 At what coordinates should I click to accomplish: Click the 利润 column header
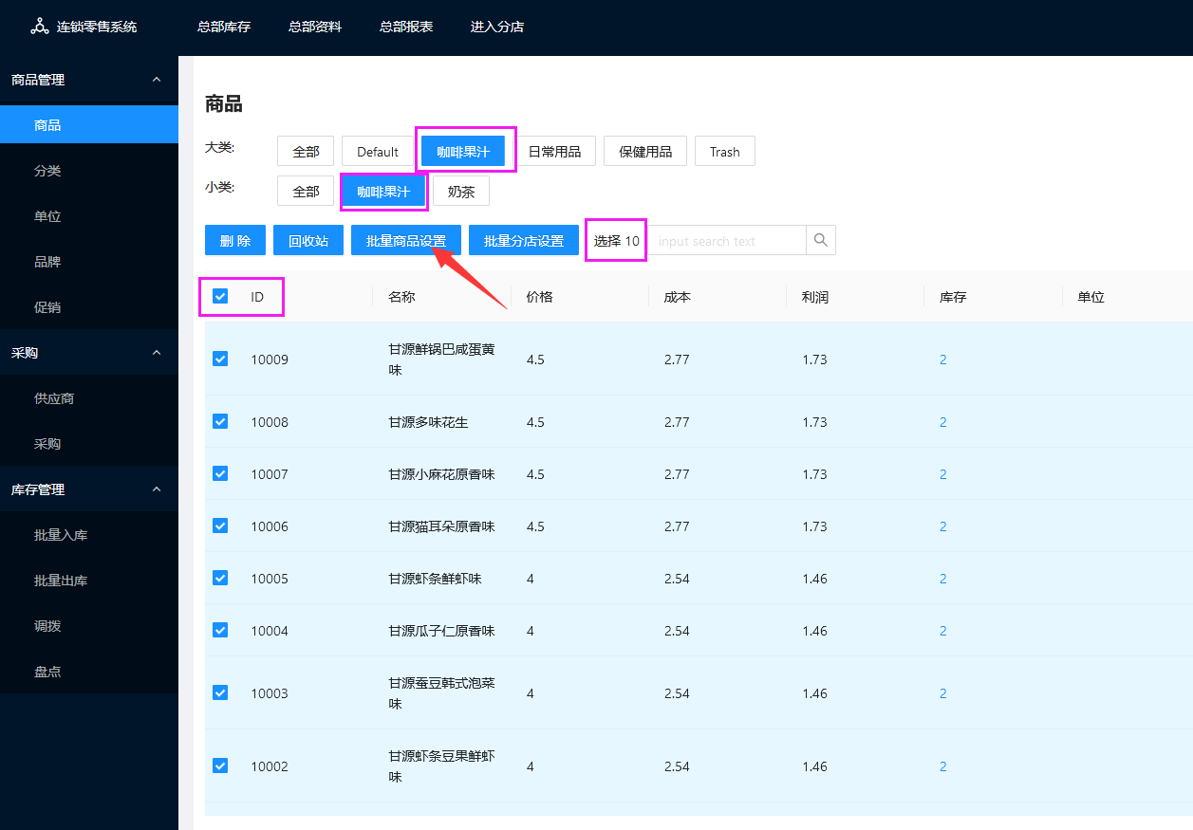[x=815, y=296]
